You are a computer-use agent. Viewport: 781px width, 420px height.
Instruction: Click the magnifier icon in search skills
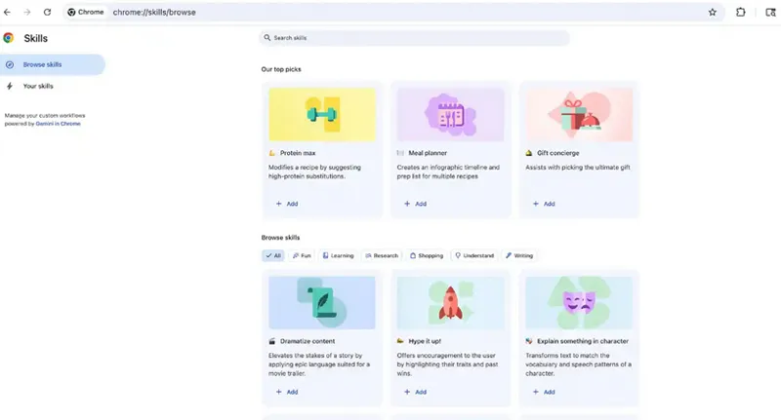tap(267, 38)
